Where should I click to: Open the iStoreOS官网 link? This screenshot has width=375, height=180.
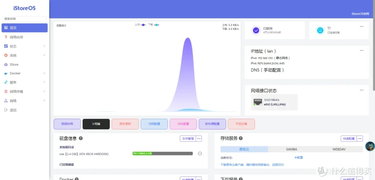pos(360,14)
